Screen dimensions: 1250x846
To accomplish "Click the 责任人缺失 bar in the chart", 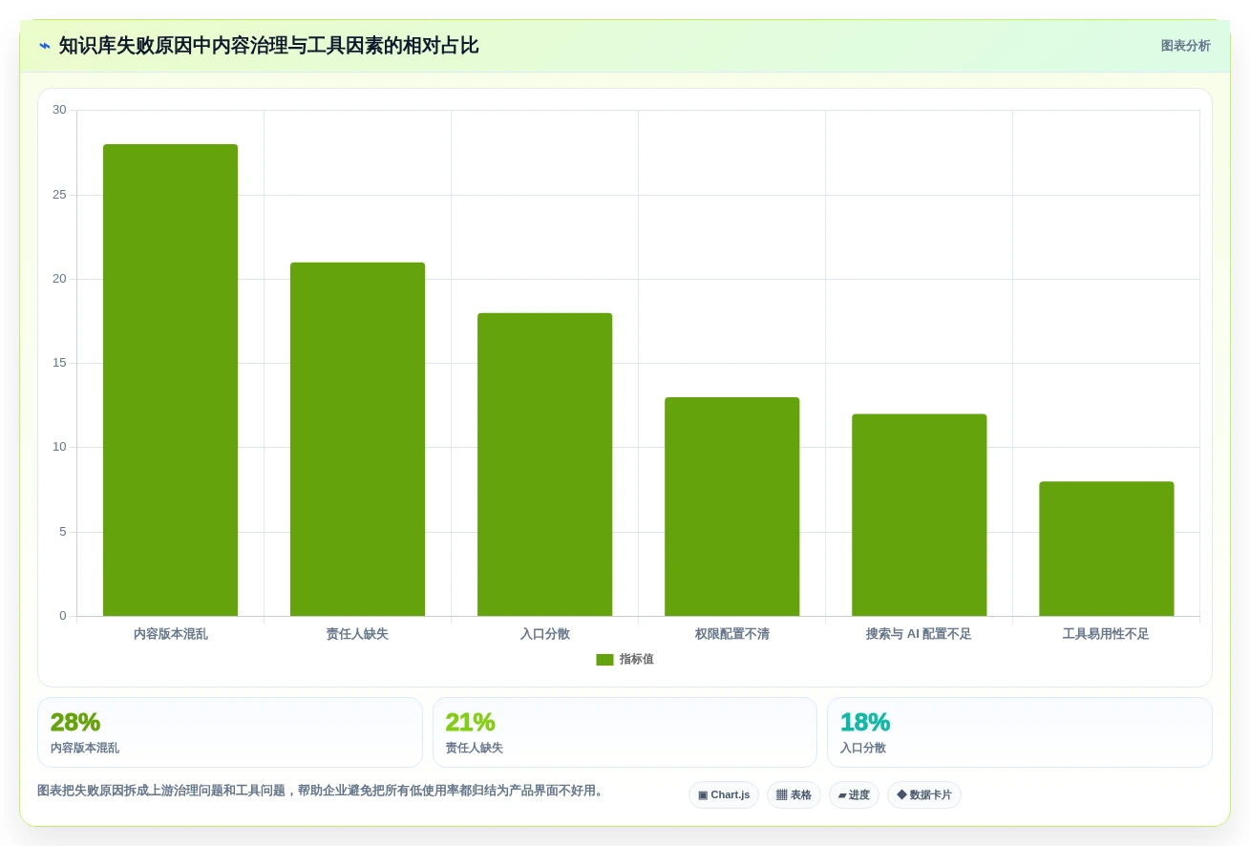I will pos(357,439).
